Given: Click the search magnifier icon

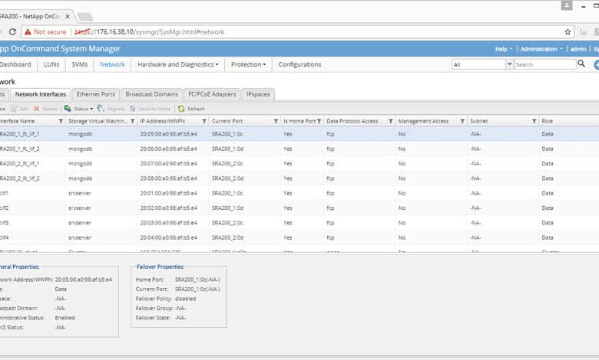Looking at the screenshot, I should (581, 64).
